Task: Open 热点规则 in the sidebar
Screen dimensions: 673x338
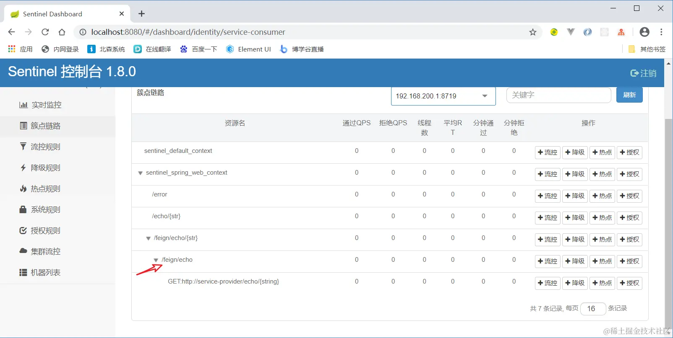Action: point(40,188)
